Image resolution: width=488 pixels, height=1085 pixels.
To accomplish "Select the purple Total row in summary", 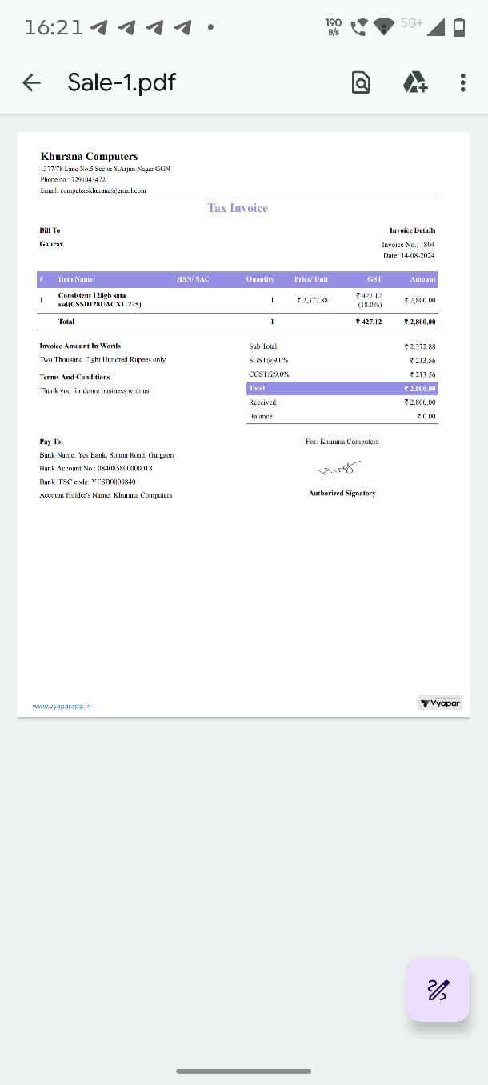I will 342,388.
